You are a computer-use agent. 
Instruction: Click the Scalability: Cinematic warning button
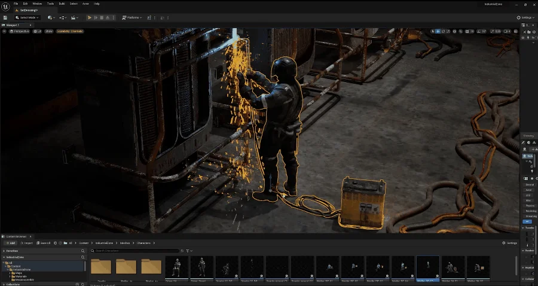click(x=70, y=31)
